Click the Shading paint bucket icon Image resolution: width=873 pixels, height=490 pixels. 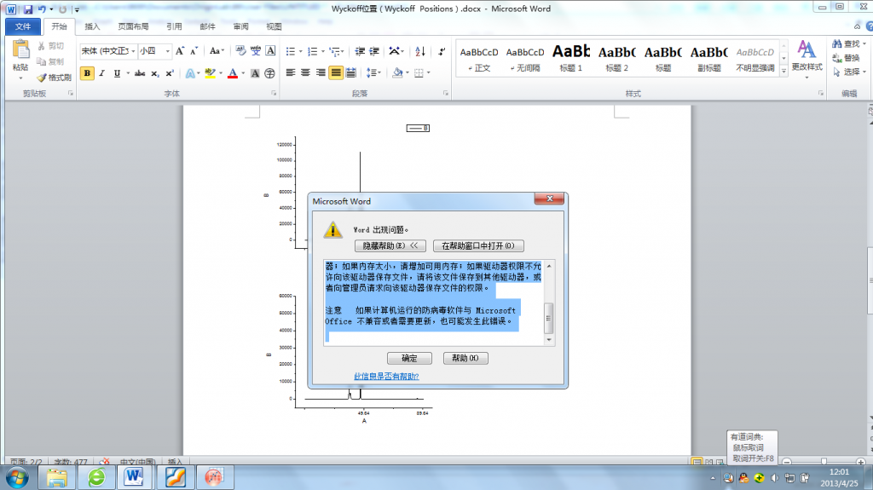pos(397,73)
